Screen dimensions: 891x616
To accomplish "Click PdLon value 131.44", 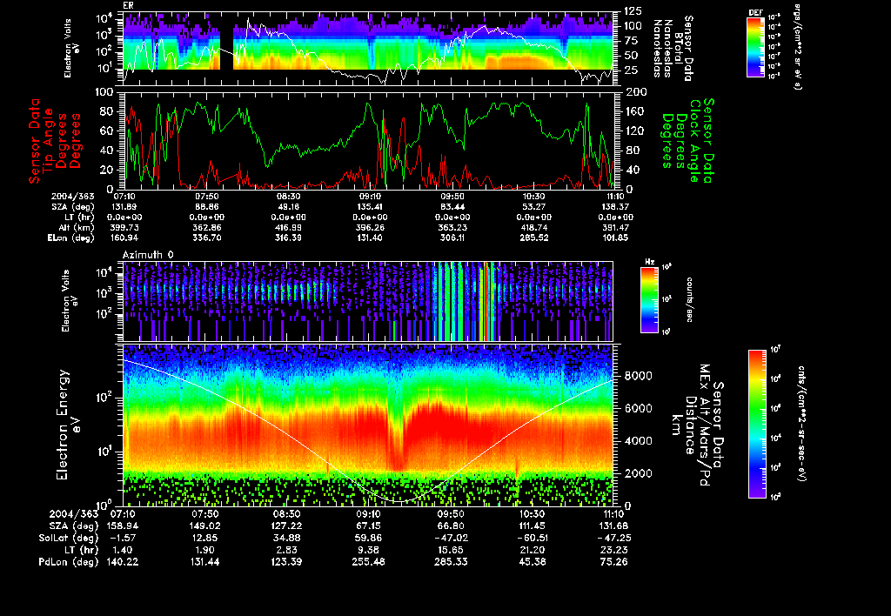I will (x=204, y=562).
